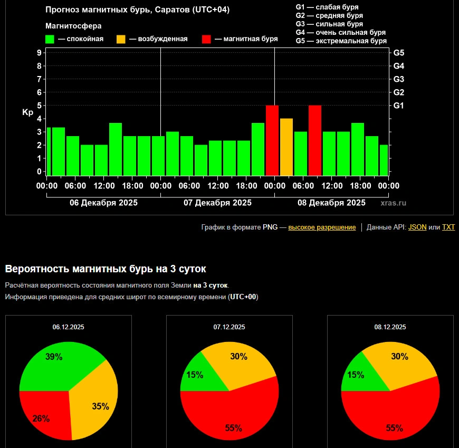Screen dimensions: 459x448
Task: Click the red "магнитная буря" legend swatch
Action: 206,39
